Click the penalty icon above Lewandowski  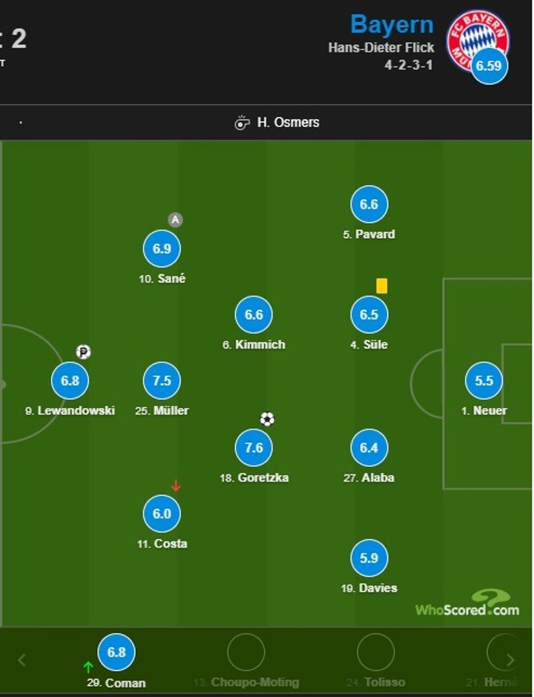pos(83,352)
